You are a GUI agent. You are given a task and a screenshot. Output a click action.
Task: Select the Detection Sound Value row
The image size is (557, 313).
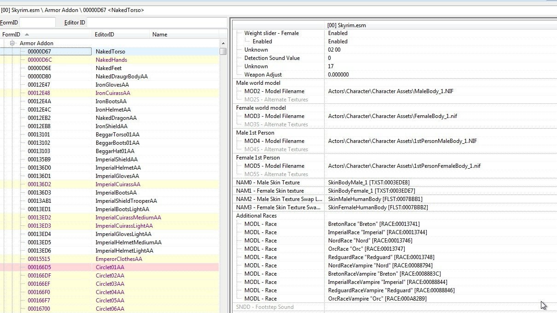pos(395,58)
